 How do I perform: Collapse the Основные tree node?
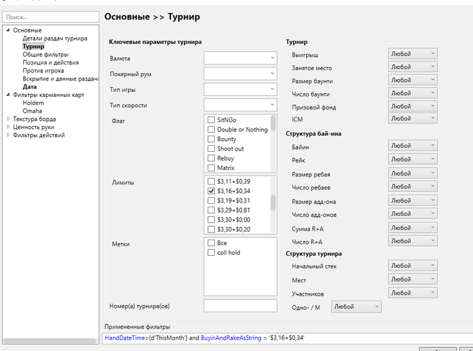point(8,30)
